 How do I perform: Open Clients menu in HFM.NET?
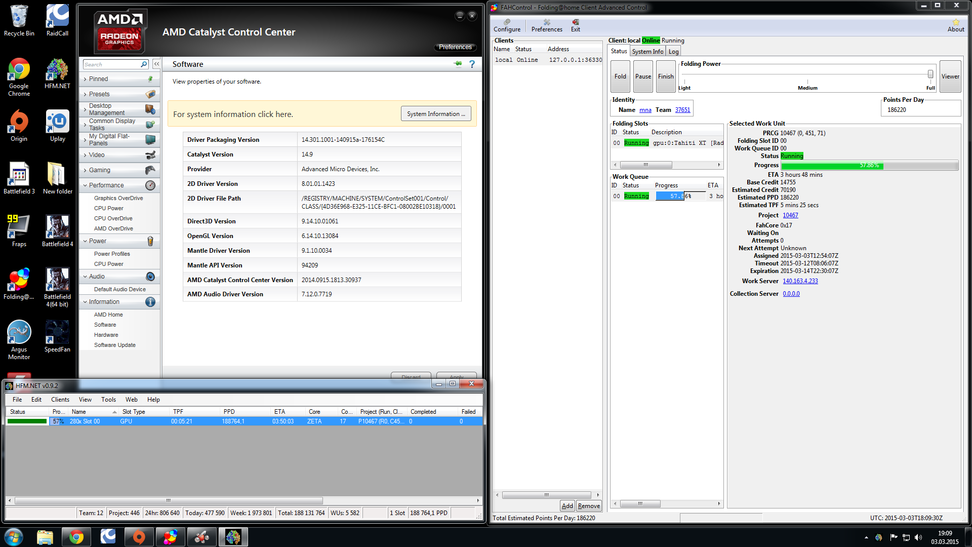pos(60,400)
